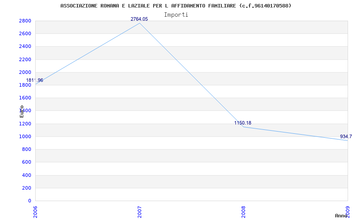
Task: Click the 2007 x-axis year label
Action: tap(139, 212)
